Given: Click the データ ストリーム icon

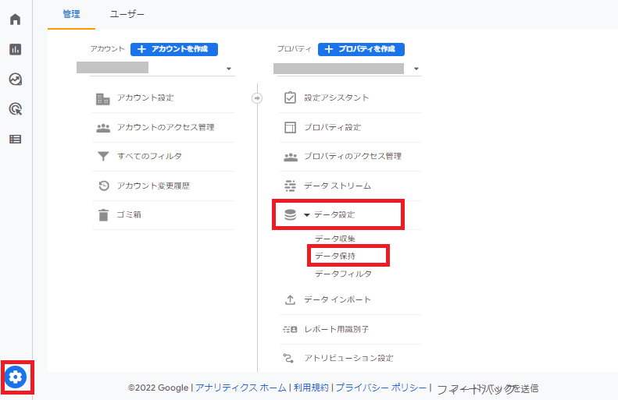Looking at the screenshot, I should (290, 186).
